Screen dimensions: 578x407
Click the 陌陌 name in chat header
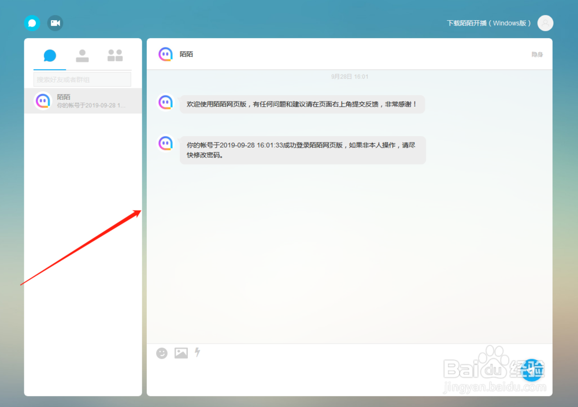(186, 54)
